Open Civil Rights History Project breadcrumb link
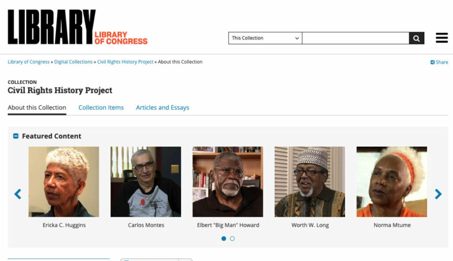 pos(125,62)
